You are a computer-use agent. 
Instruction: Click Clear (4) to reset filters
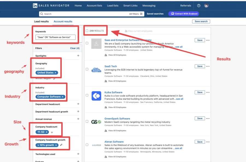point(75,48)
